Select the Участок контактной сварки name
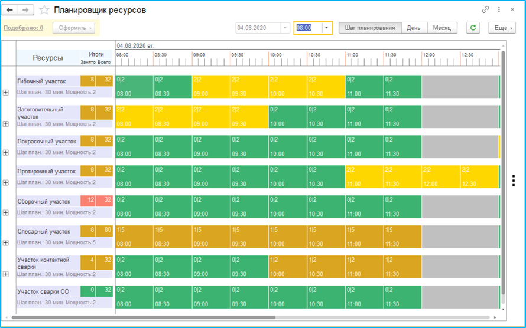This screenshot has height=328, width=526. click(x=44, y=264)
